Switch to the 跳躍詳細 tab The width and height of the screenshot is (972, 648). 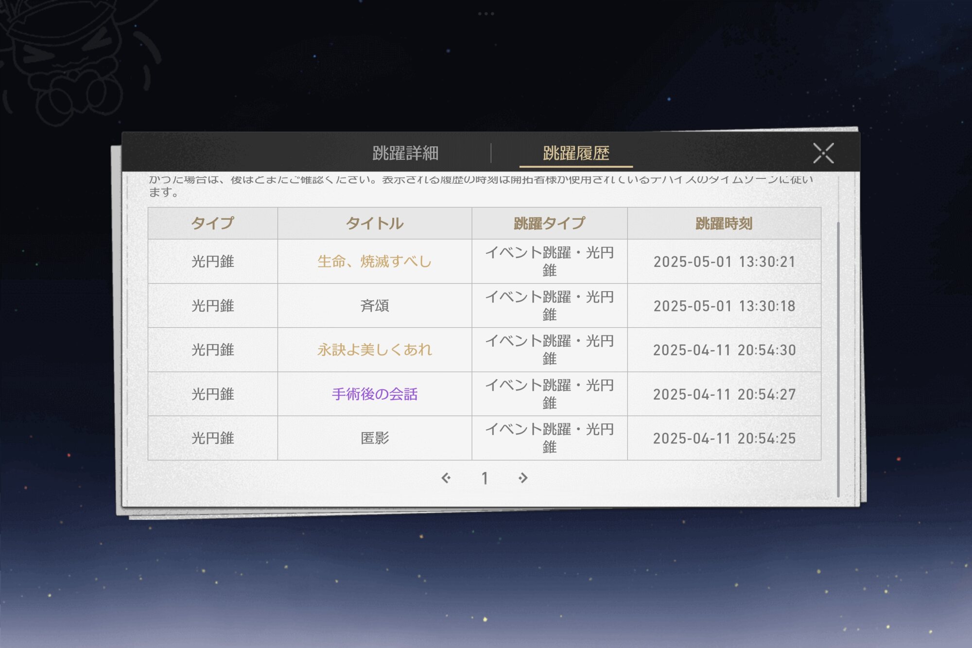coord(405,153)
